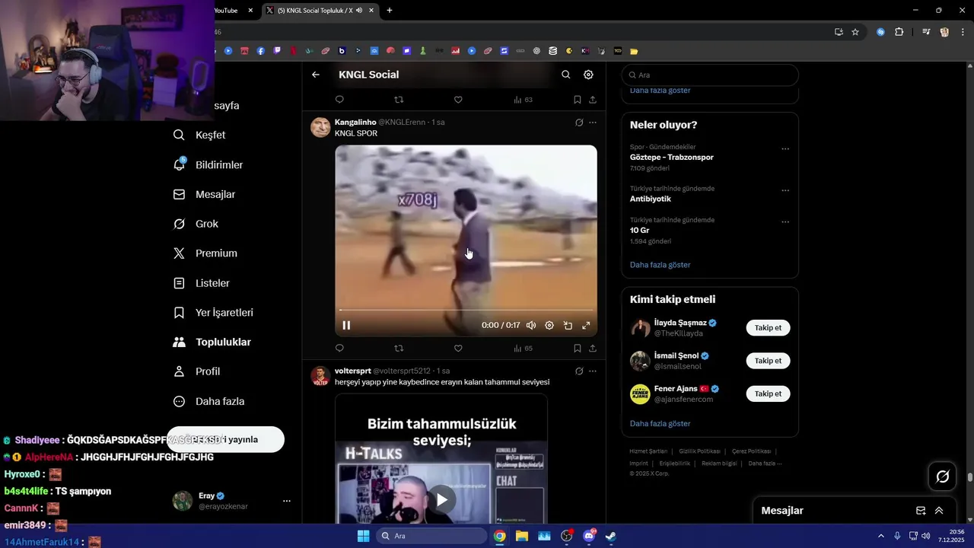Open Steam from the taskbar
This screenshot has width=974, height=548.
[x=610, y=536]
